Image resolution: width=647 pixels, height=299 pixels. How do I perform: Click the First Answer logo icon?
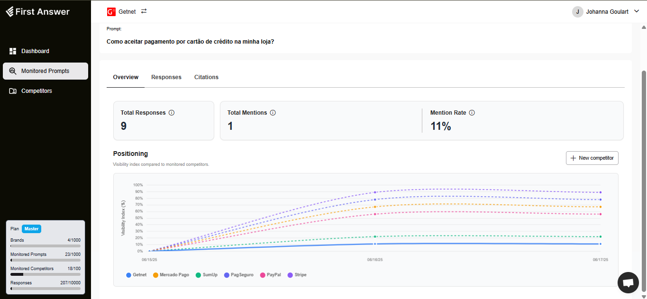[x=10, y=12]
